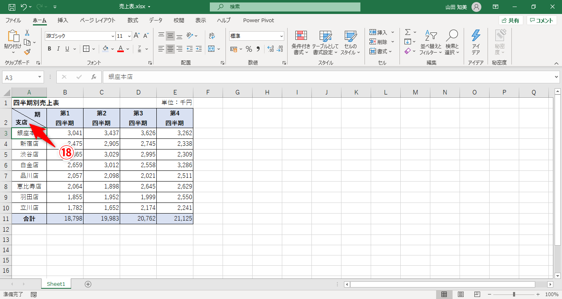Click the decrease decimal icon
Image resolution: width=562 pixels, height=299 pixels.
[280, 49]
